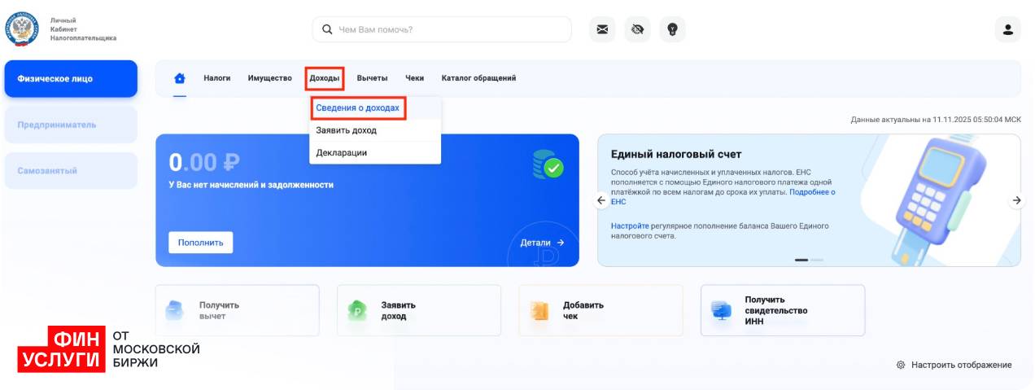Toggle data visibility with crossed-eye icon
The width and height of the screenshot is (1035, 390).
pos(637,30)
